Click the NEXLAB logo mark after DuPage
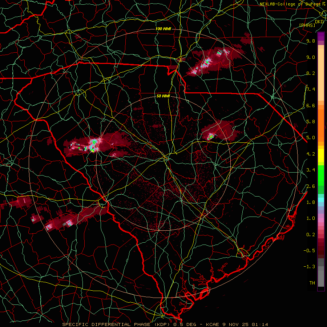 [x=324, y=4]
